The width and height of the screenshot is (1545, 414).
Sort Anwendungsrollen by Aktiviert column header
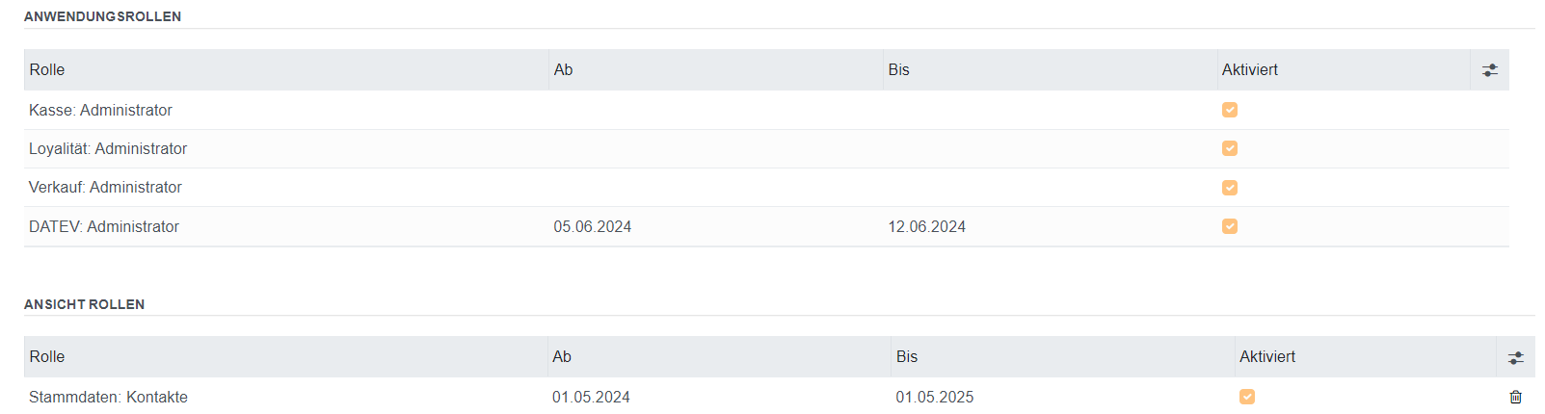tap(1249, 70)
